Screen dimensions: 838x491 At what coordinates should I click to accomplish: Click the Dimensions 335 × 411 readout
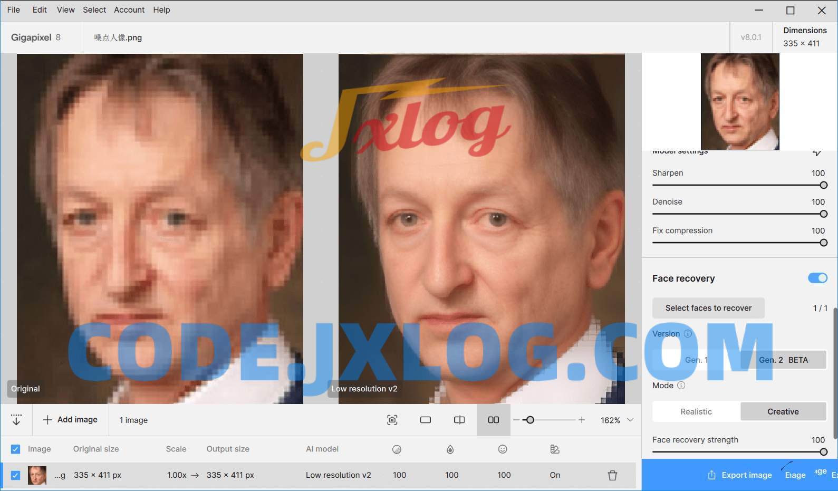coord(805,37)
